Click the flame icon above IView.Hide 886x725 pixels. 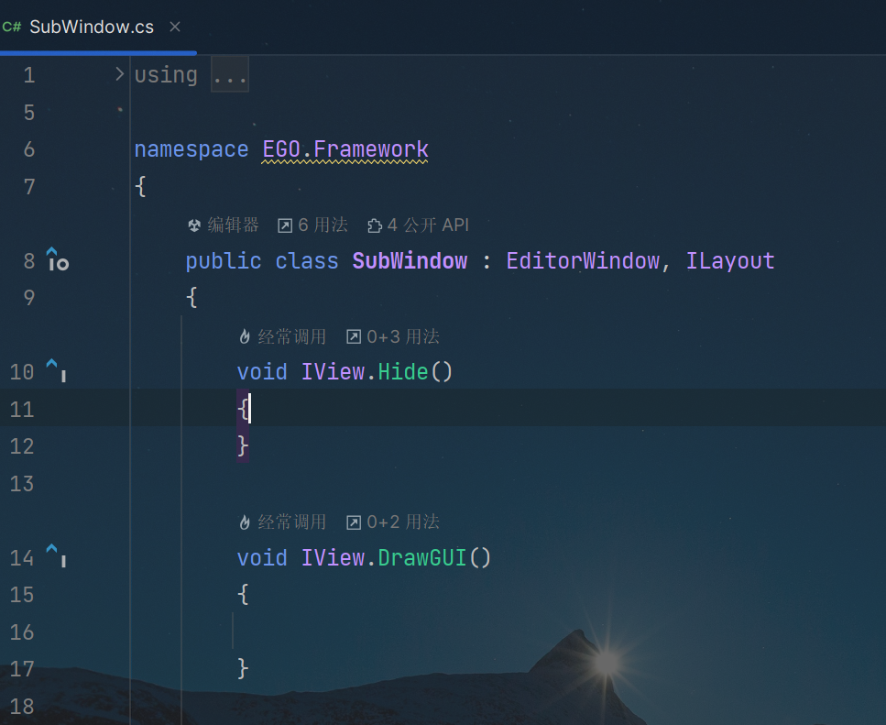pyautogui.click(x=245, y=336)
